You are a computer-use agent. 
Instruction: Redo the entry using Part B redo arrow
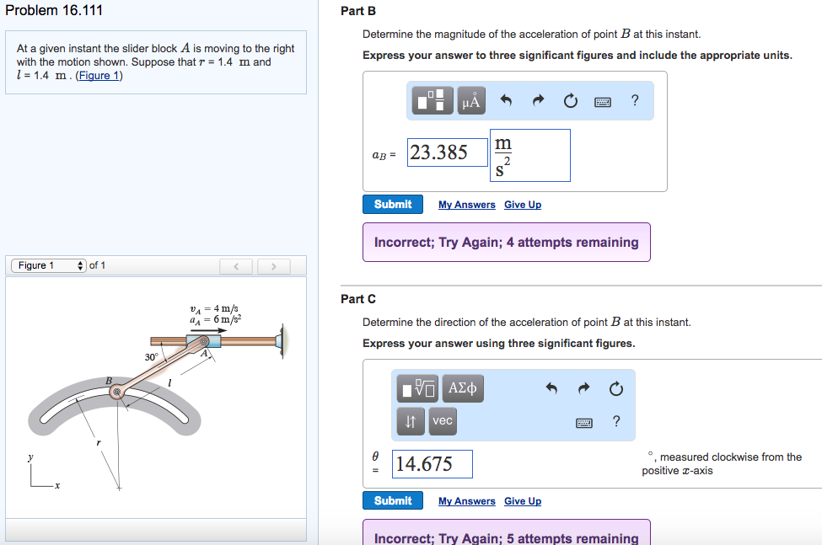[x=539, y=100]
